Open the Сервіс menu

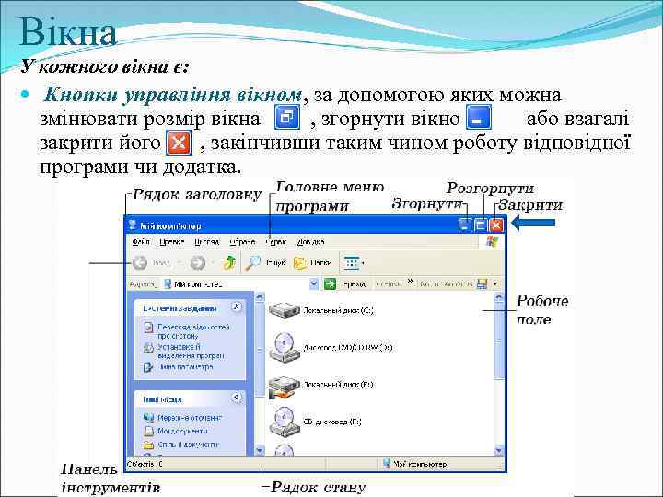coord(276,242)
